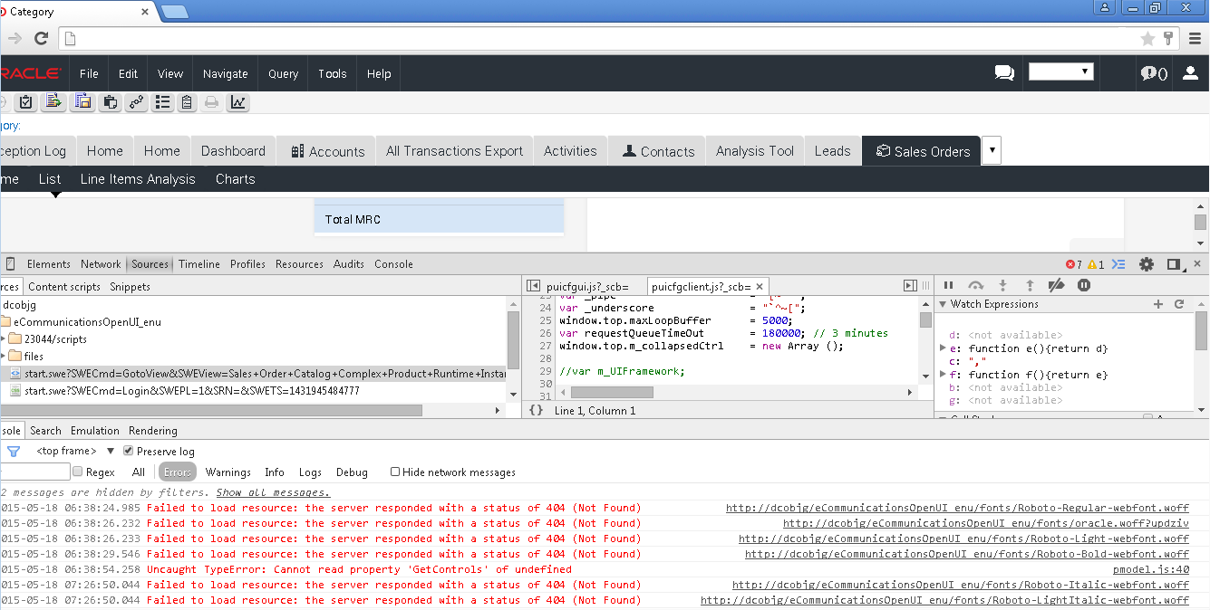Step out of current function icon
Viewport: 1210px width, 610px height.
pyautogui.click(x=1030, y=285)
